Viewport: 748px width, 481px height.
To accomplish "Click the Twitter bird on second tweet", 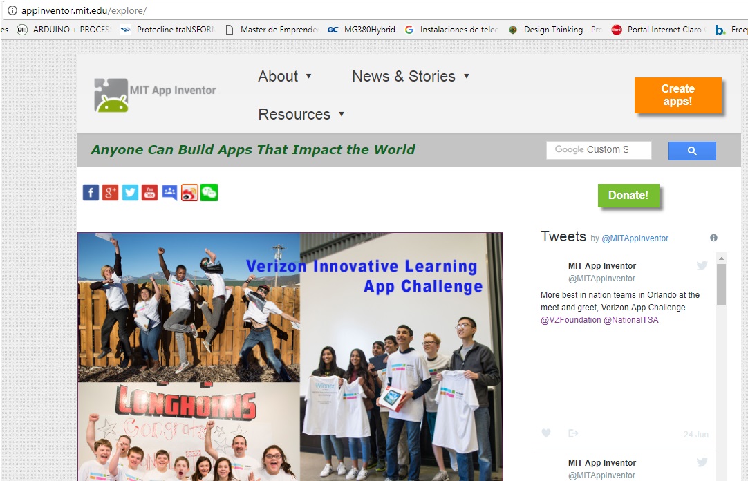I will pyautogui.click(x=702, y=462).
